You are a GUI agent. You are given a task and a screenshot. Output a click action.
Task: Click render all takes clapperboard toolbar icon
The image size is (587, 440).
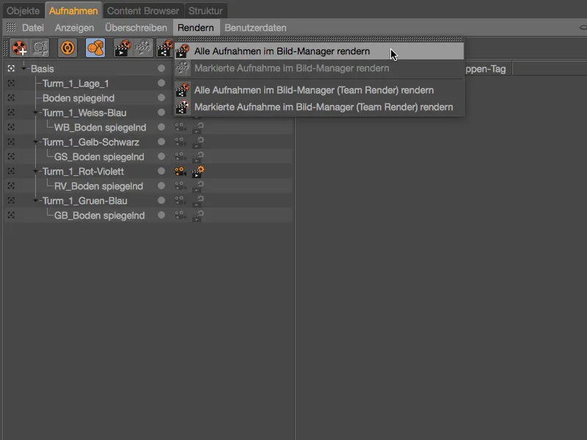pos(123,48)
